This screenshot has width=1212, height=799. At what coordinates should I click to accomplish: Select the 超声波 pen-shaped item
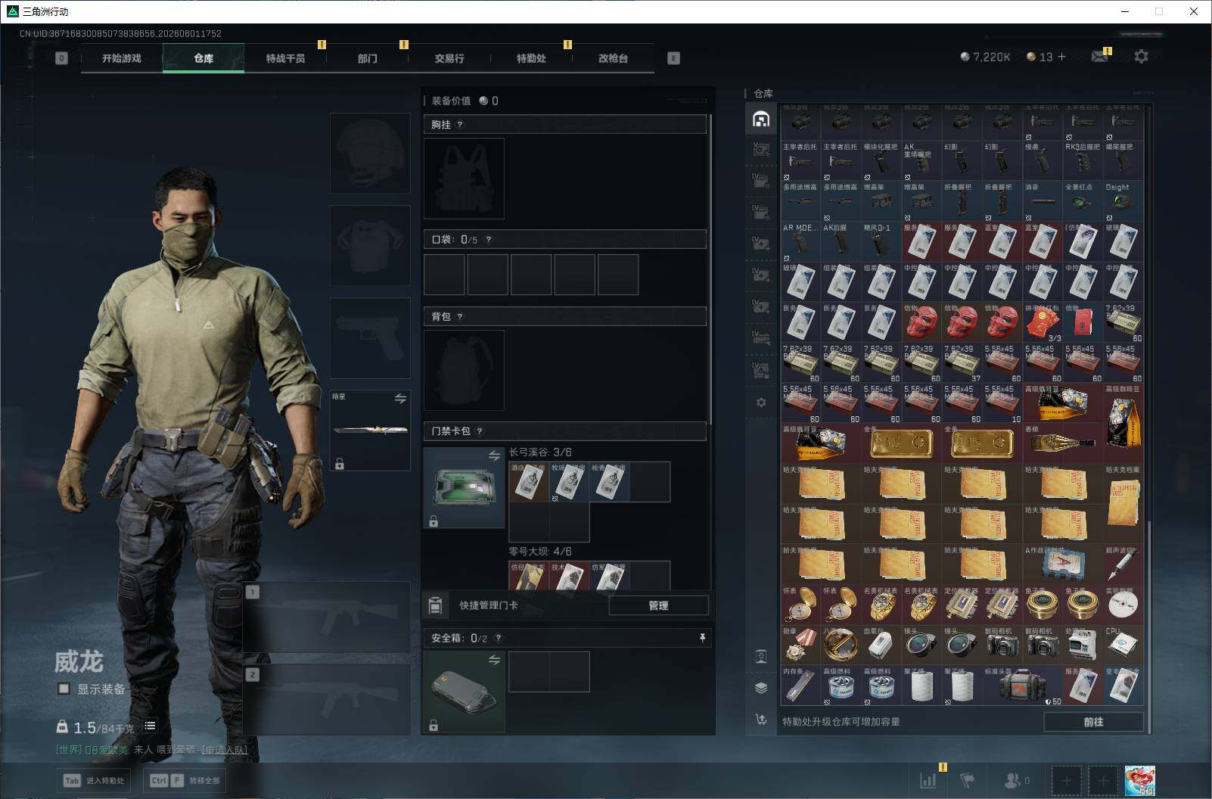click(1123, 564)
